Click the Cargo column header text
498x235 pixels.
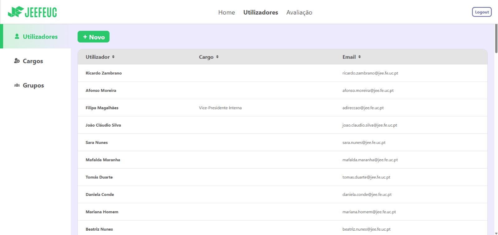coord(206,57)
